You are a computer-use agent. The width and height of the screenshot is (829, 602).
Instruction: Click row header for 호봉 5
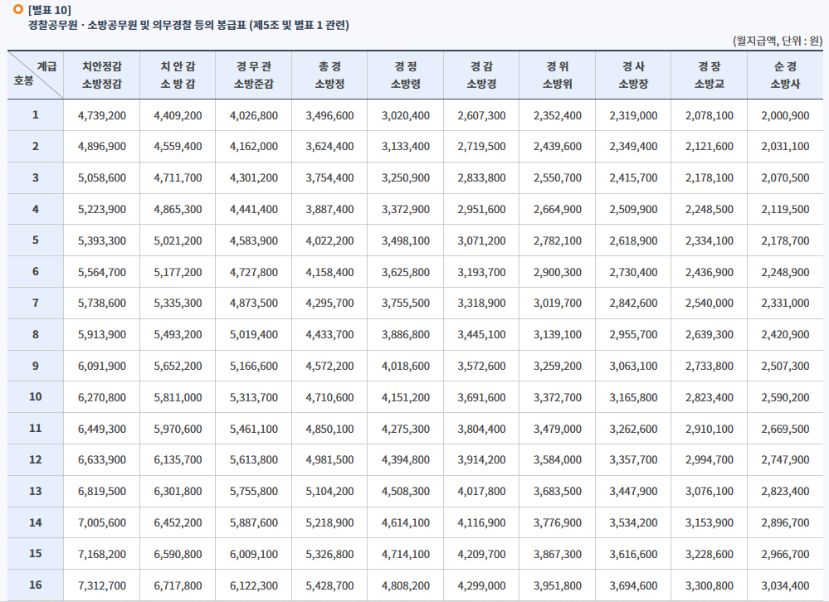(x=36, y=240)
